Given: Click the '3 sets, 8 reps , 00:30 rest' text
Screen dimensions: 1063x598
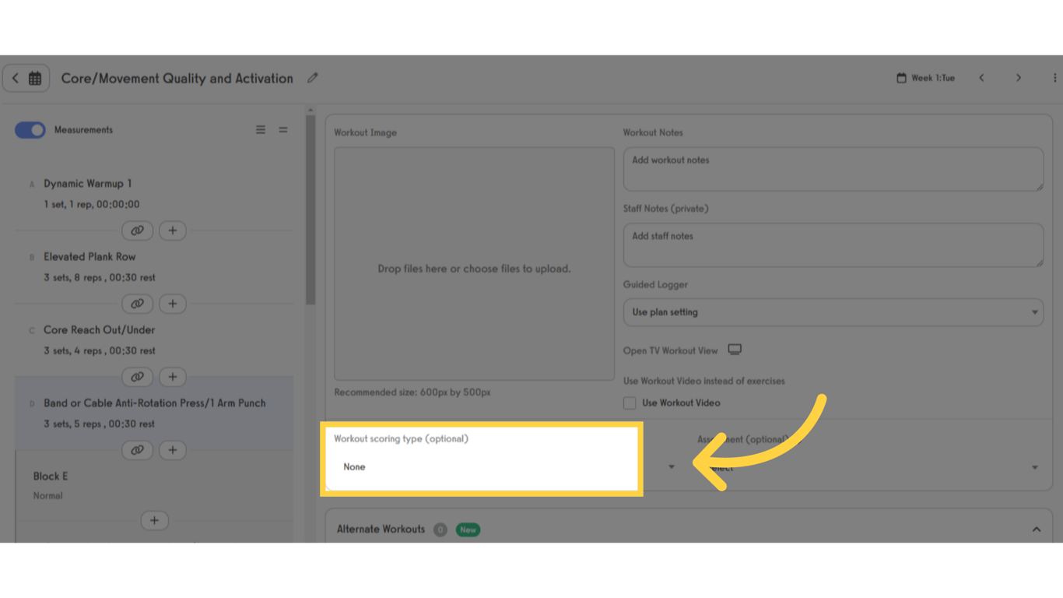Looking at the screenshot, I should click(x=99, y=277).
